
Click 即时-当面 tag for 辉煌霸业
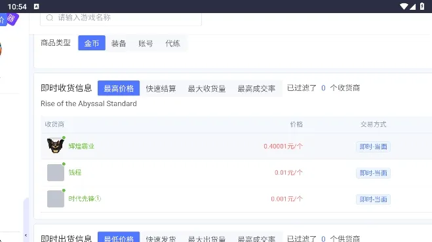click(x=373, y=147)
